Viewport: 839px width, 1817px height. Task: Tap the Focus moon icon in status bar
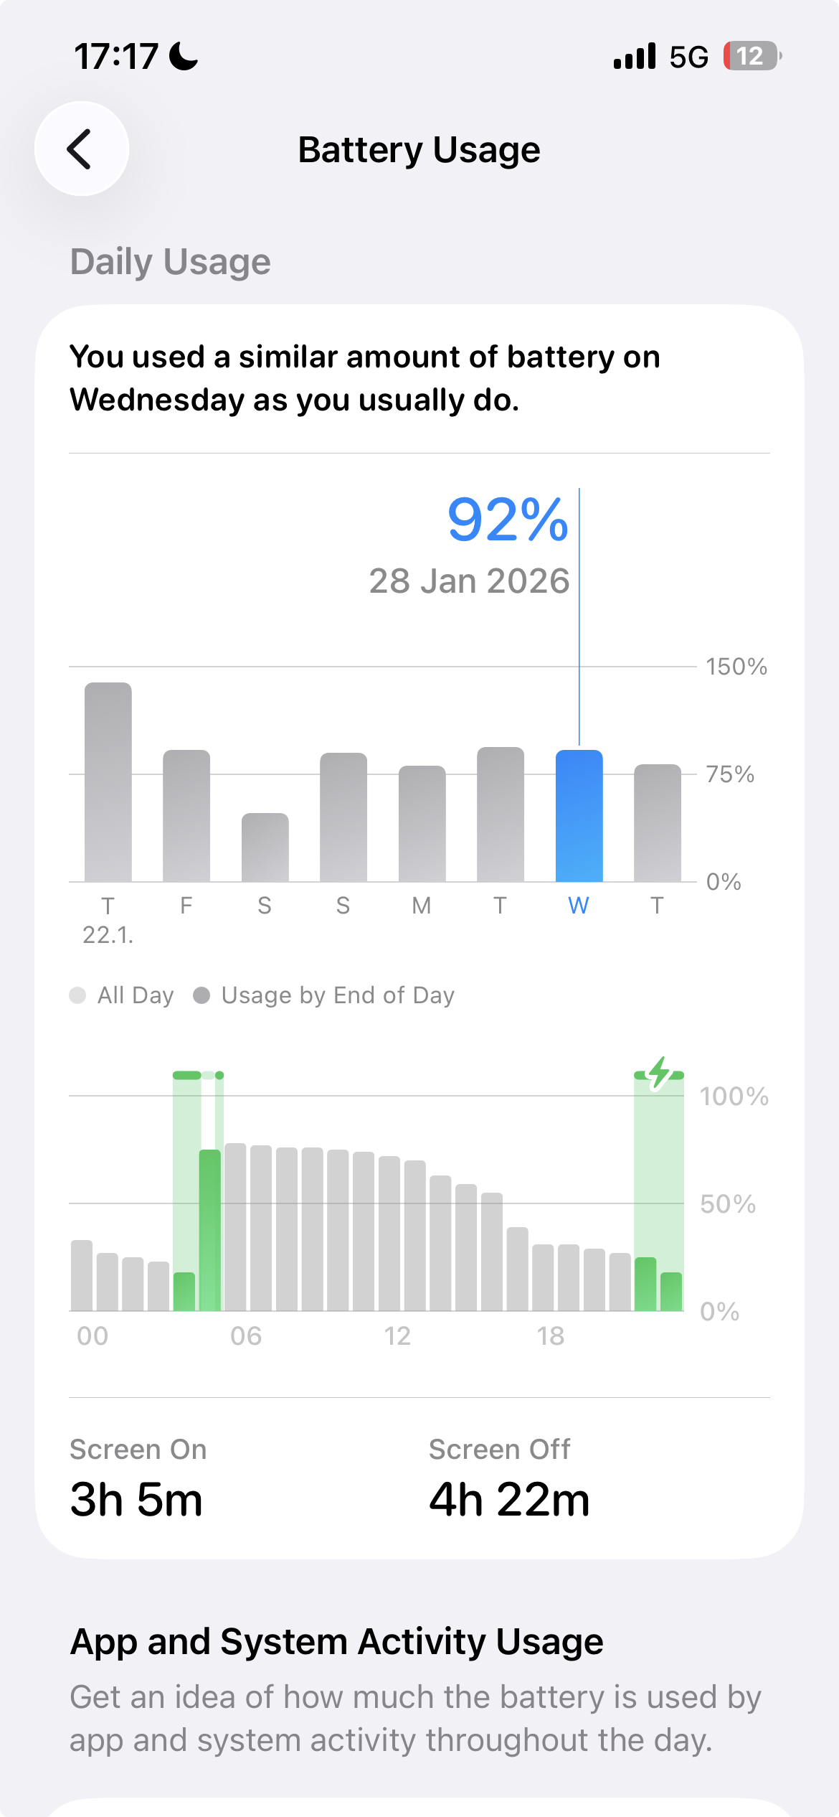click(184, 56)
